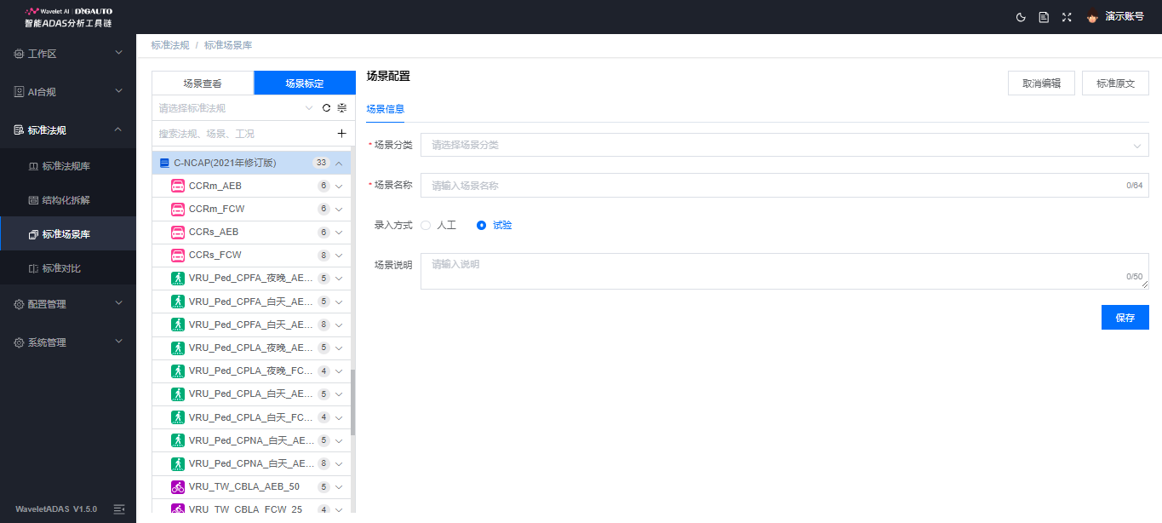This screenshot has height=523, width=1162.
Task: Click the 33 count badge on C-NCAP
Action: pos(321,163)
